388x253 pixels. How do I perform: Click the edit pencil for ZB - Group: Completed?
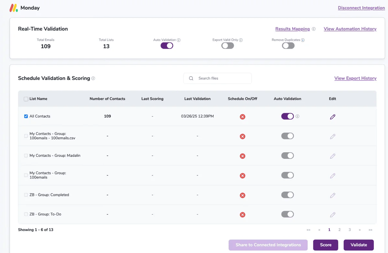click(x=333, y=195)
